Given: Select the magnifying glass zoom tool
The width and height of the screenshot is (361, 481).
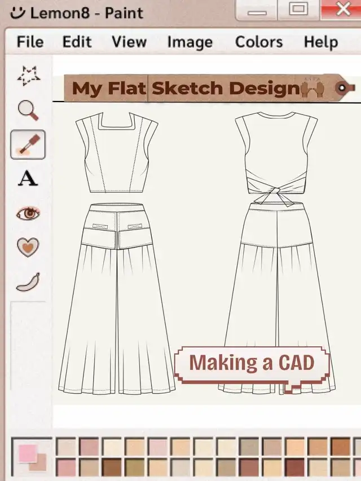Looking at the screenshot, I should (28, 111).
